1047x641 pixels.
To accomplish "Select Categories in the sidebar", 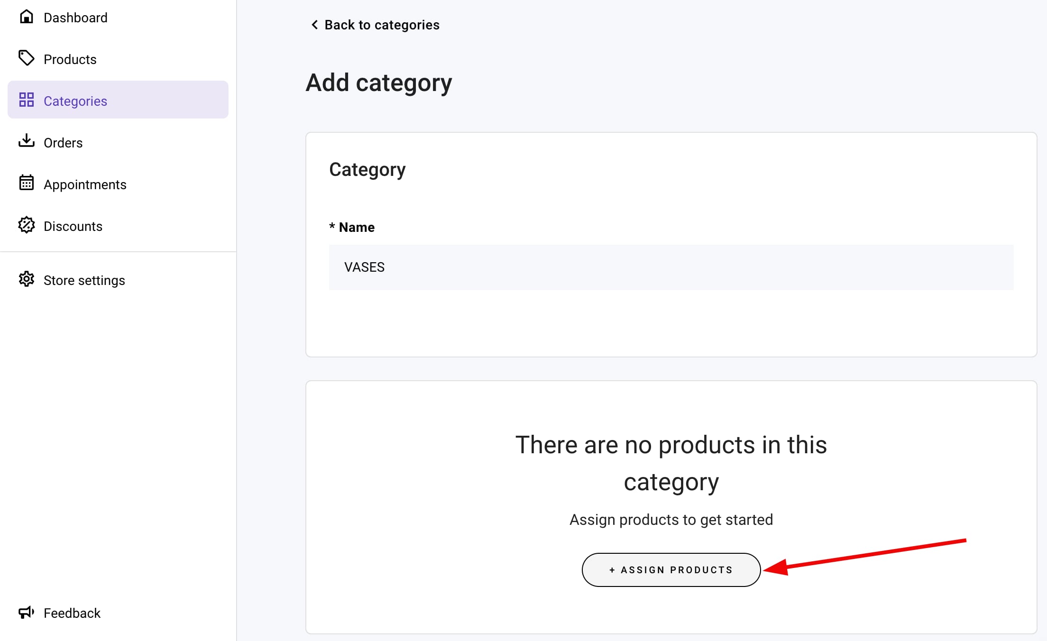I will point(75,101).
